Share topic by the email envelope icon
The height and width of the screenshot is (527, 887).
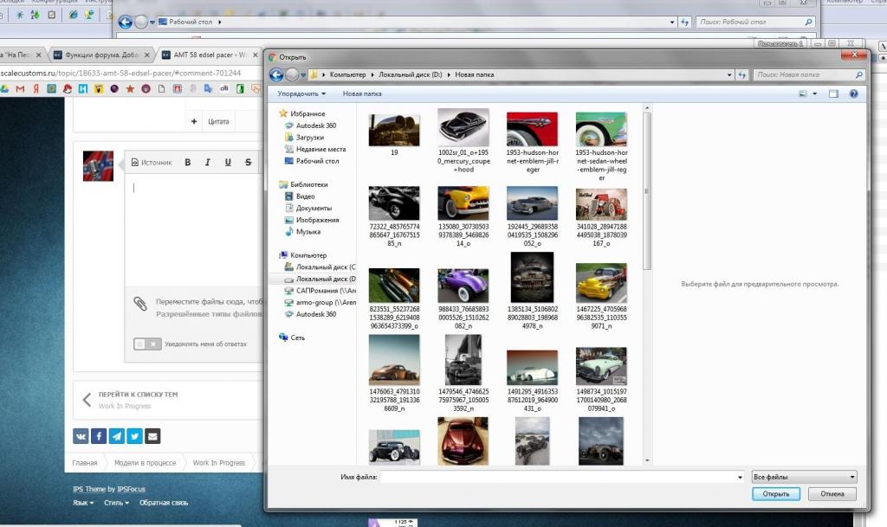[x=152, y=436]
